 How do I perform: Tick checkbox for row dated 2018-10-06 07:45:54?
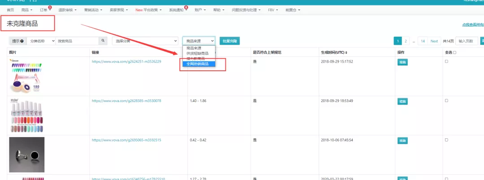pos(446,140)
